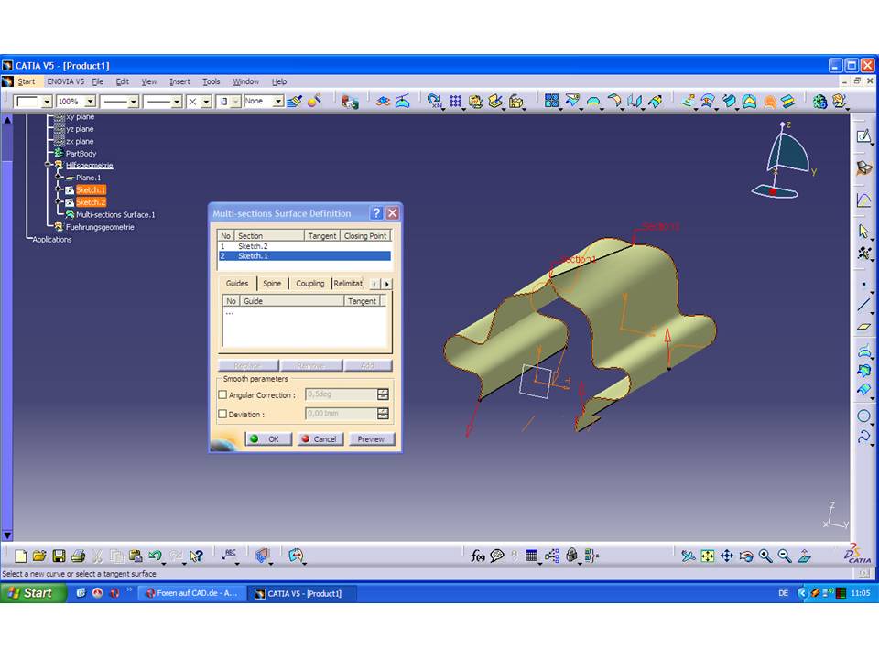879x659 pixels.
Task: Pick the Line tool in right toolbar
Action: click(863, 306)
